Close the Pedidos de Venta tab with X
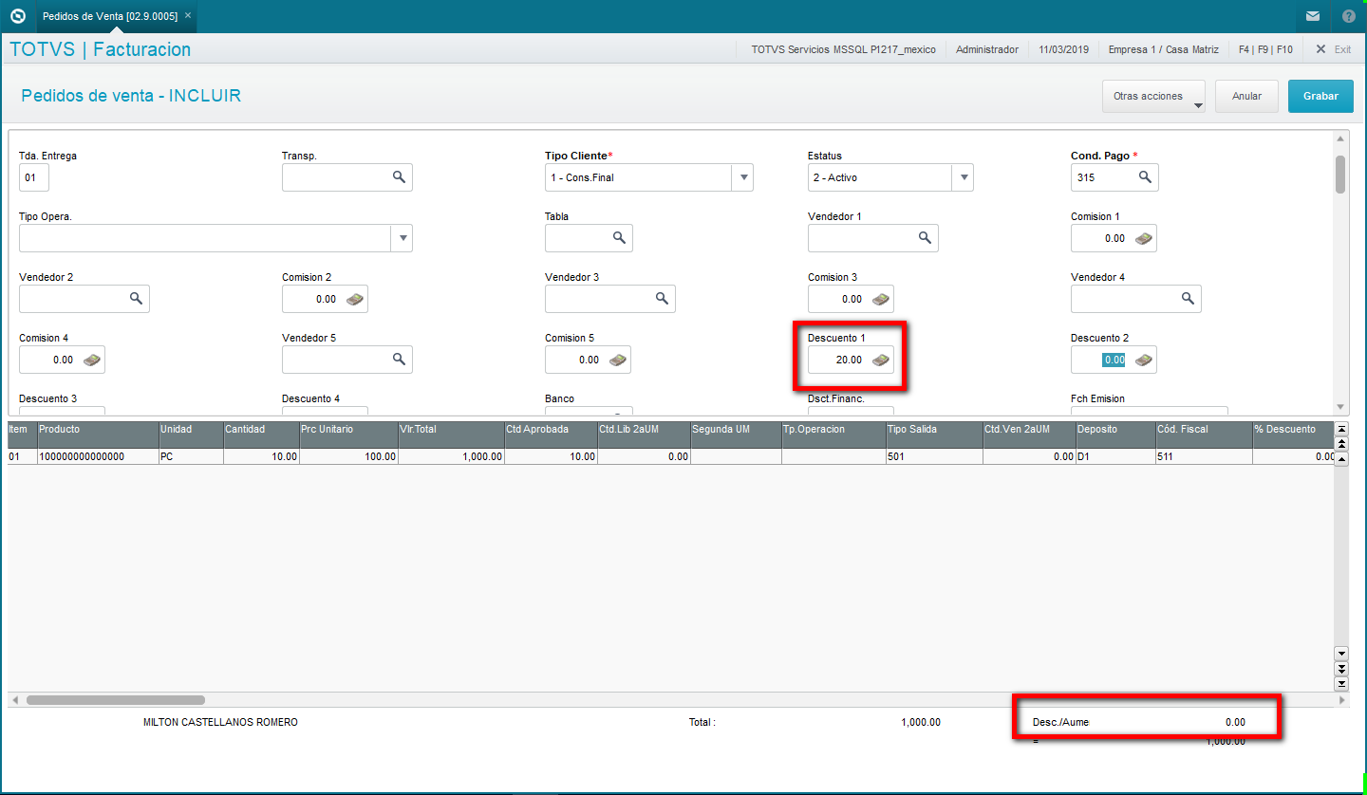 188,16
